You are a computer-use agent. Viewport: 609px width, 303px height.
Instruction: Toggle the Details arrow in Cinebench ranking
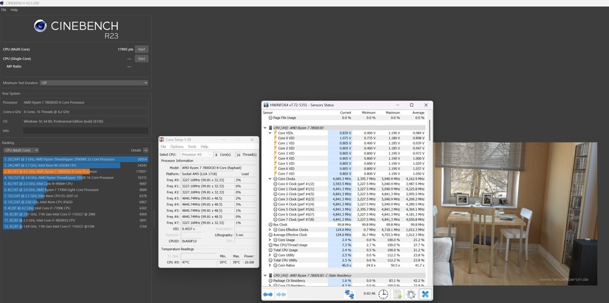(x=146, y=150)
